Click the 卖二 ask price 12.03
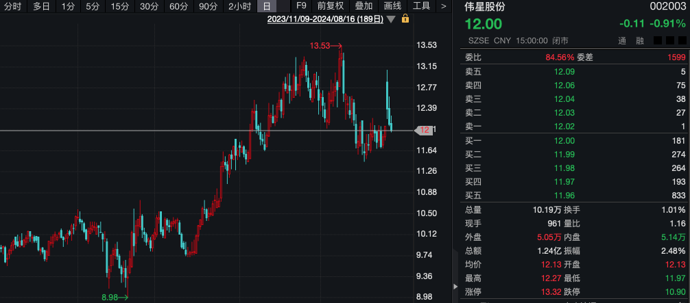Screen dimensions: 690x303 [564, 113]
